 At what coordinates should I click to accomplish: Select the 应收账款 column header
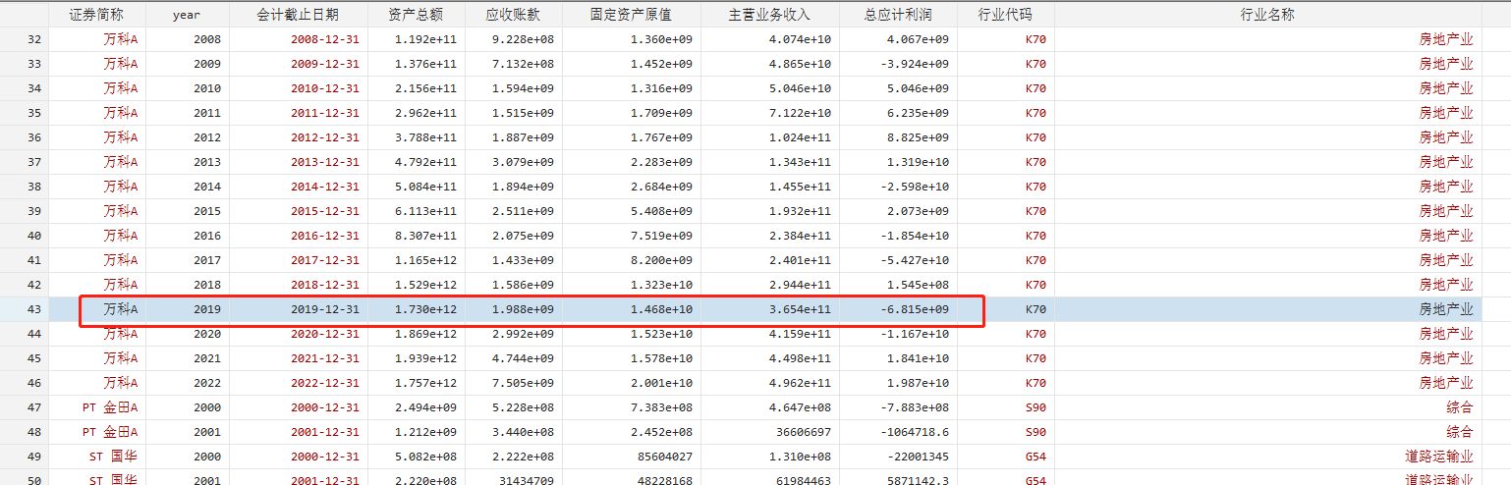513,15
